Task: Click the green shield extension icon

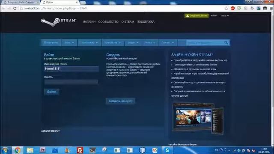Action: [239, 8]
